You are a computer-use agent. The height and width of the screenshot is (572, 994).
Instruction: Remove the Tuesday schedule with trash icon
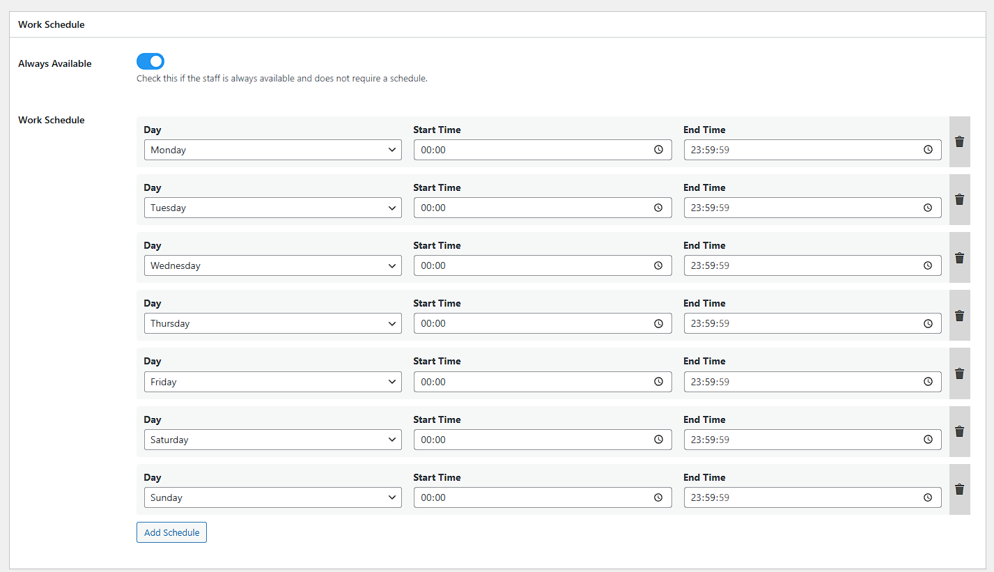(959, 200)
